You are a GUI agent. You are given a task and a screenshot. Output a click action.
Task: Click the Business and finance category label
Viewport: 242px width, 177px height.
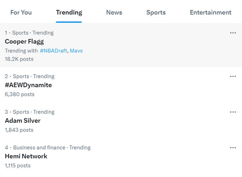tap(39, 148)
